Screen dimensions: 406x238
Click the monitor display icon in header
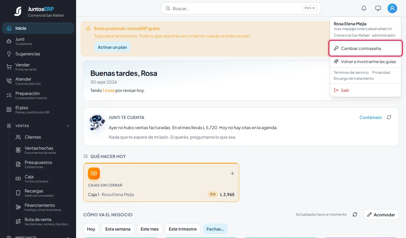coord(378,8)
